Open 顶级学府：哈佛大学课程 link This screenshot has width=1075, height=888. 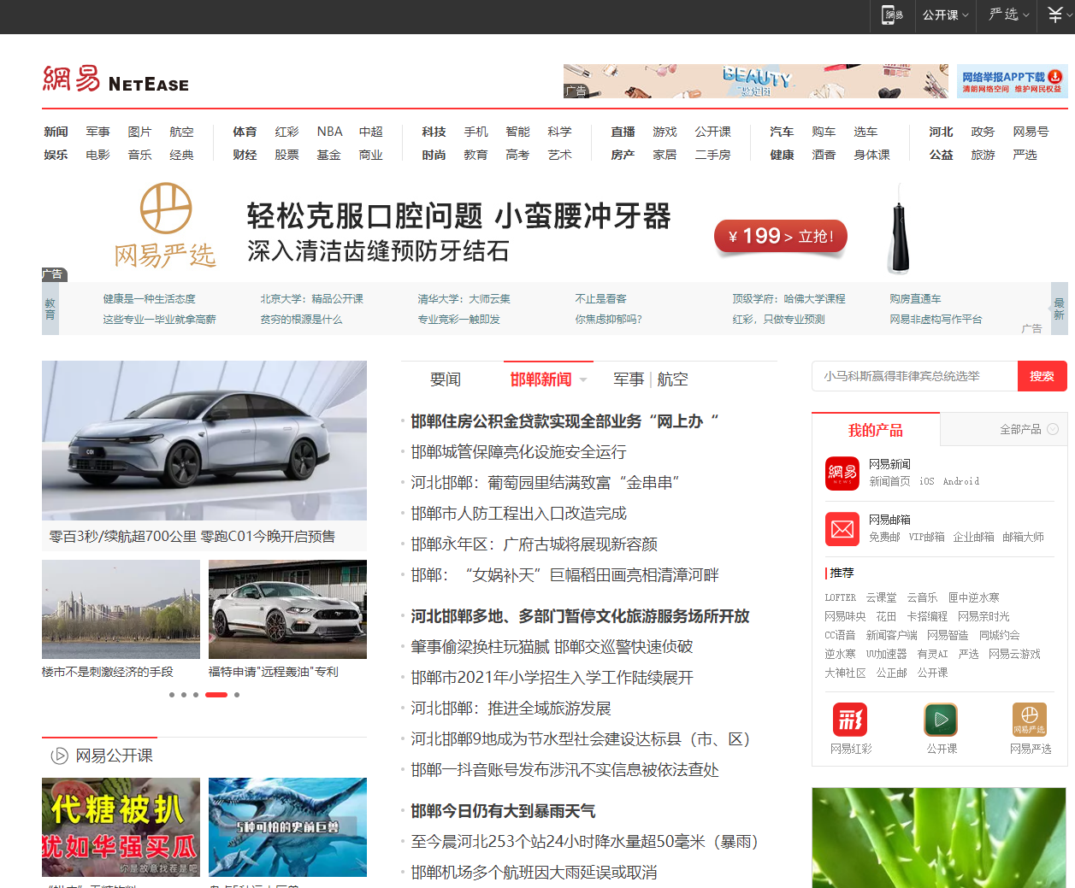[789, 299]
